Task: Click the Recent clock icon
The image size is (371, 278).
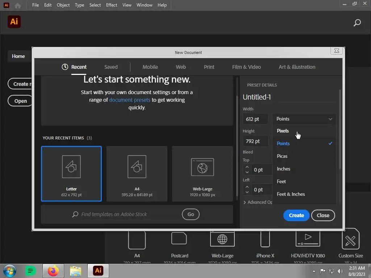Action: 65,67
